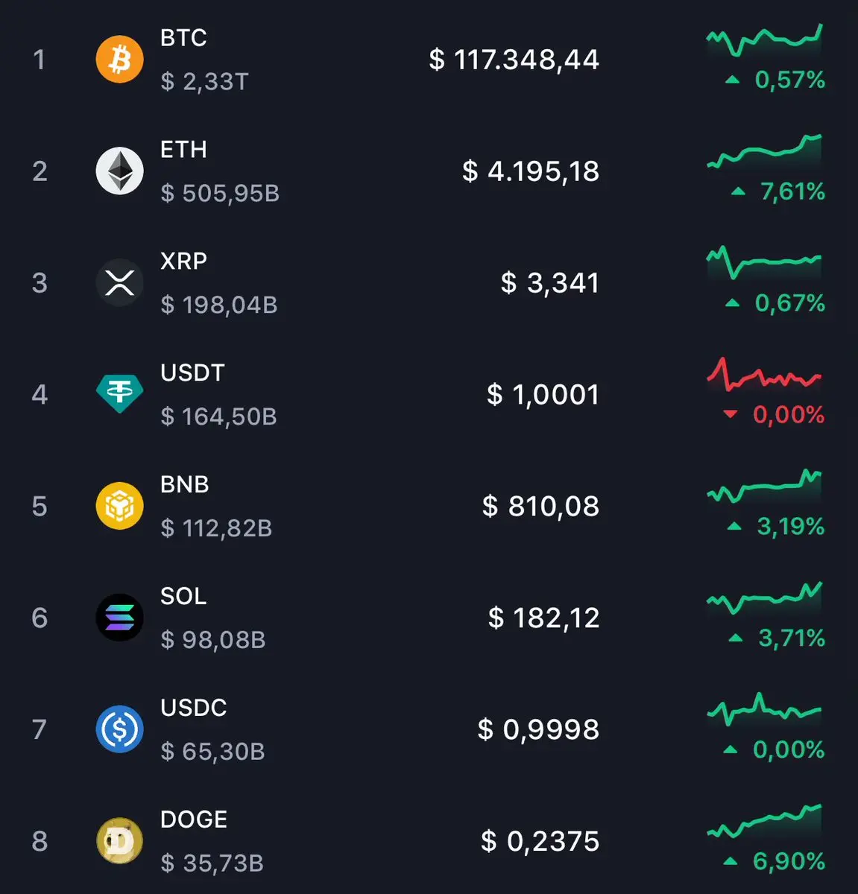
Task: Open XRP market cap $ 198,04B
Action: tap(219, 305)
